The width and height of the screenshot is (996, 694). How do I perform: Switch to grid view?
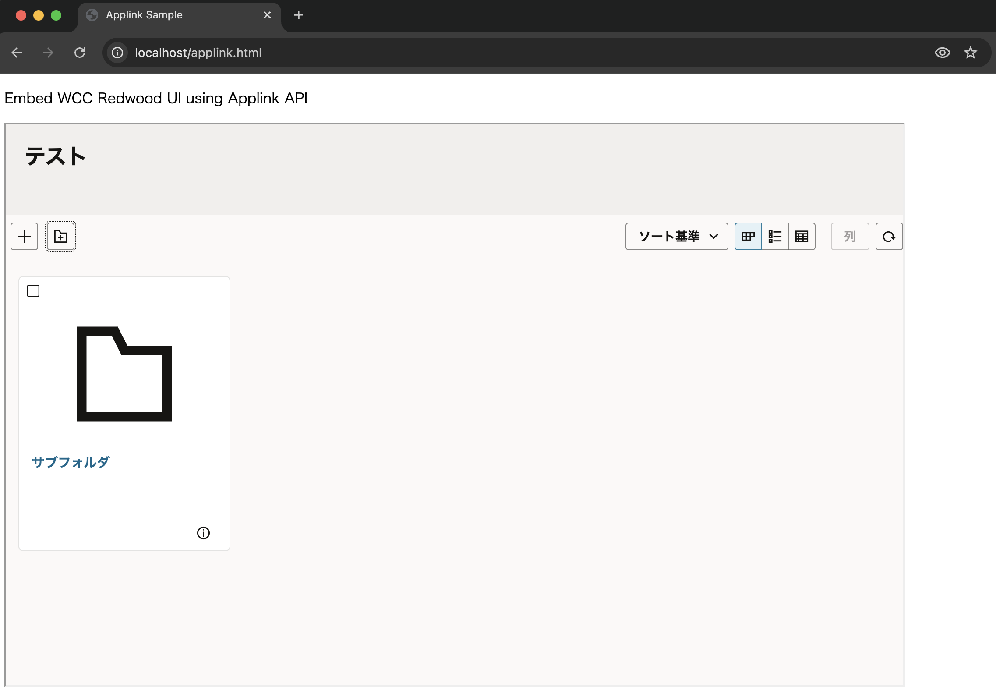tap(748, 237)
